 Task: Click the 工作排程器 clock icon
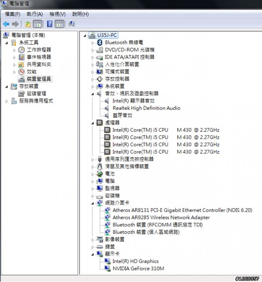point(21,50)
